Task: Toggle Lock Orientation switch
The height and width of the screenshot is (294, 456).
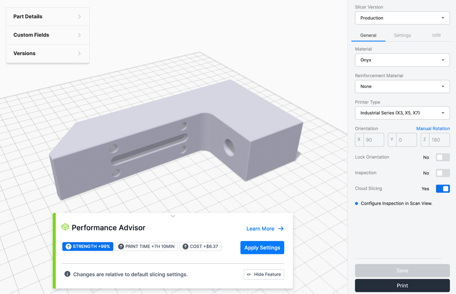Action: [x=443, y=157]
